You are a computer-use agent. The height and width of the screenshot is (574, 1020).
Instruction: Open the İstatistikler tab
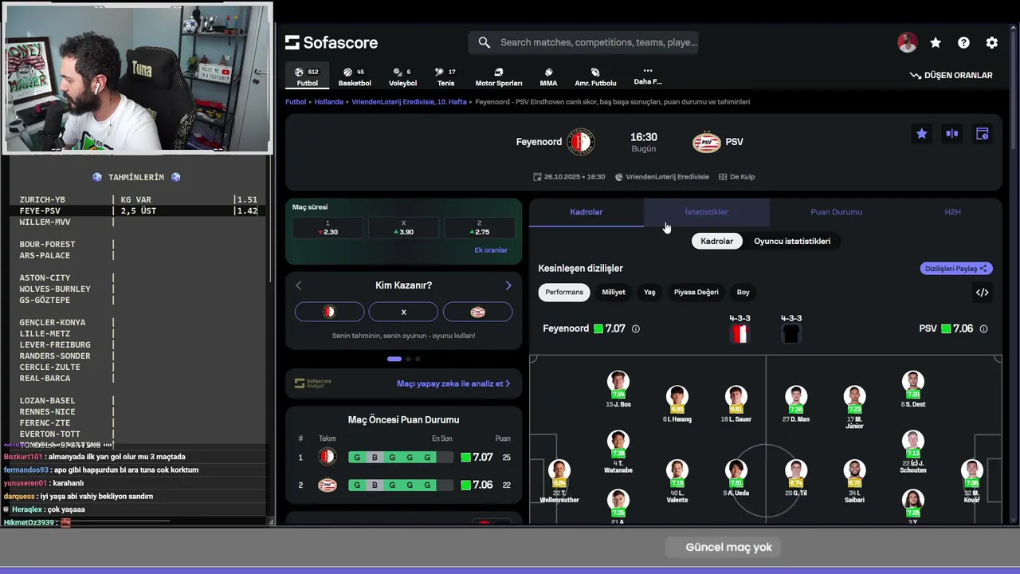coord(706,212)
